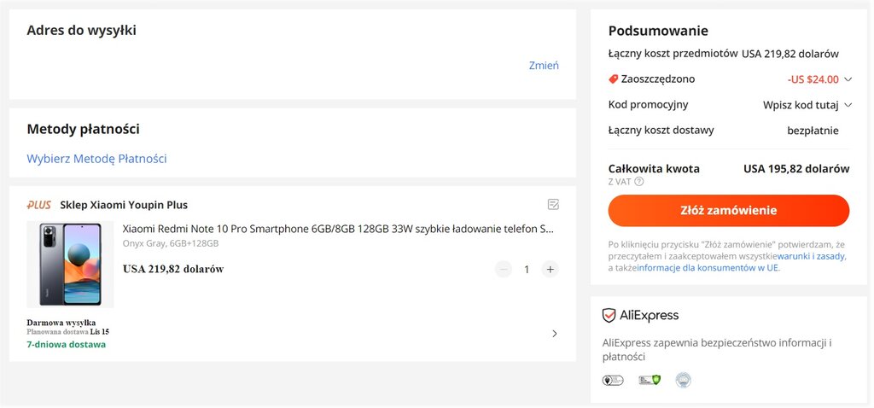
Task: Click the green shield certification badge
Action: [650, 380]
